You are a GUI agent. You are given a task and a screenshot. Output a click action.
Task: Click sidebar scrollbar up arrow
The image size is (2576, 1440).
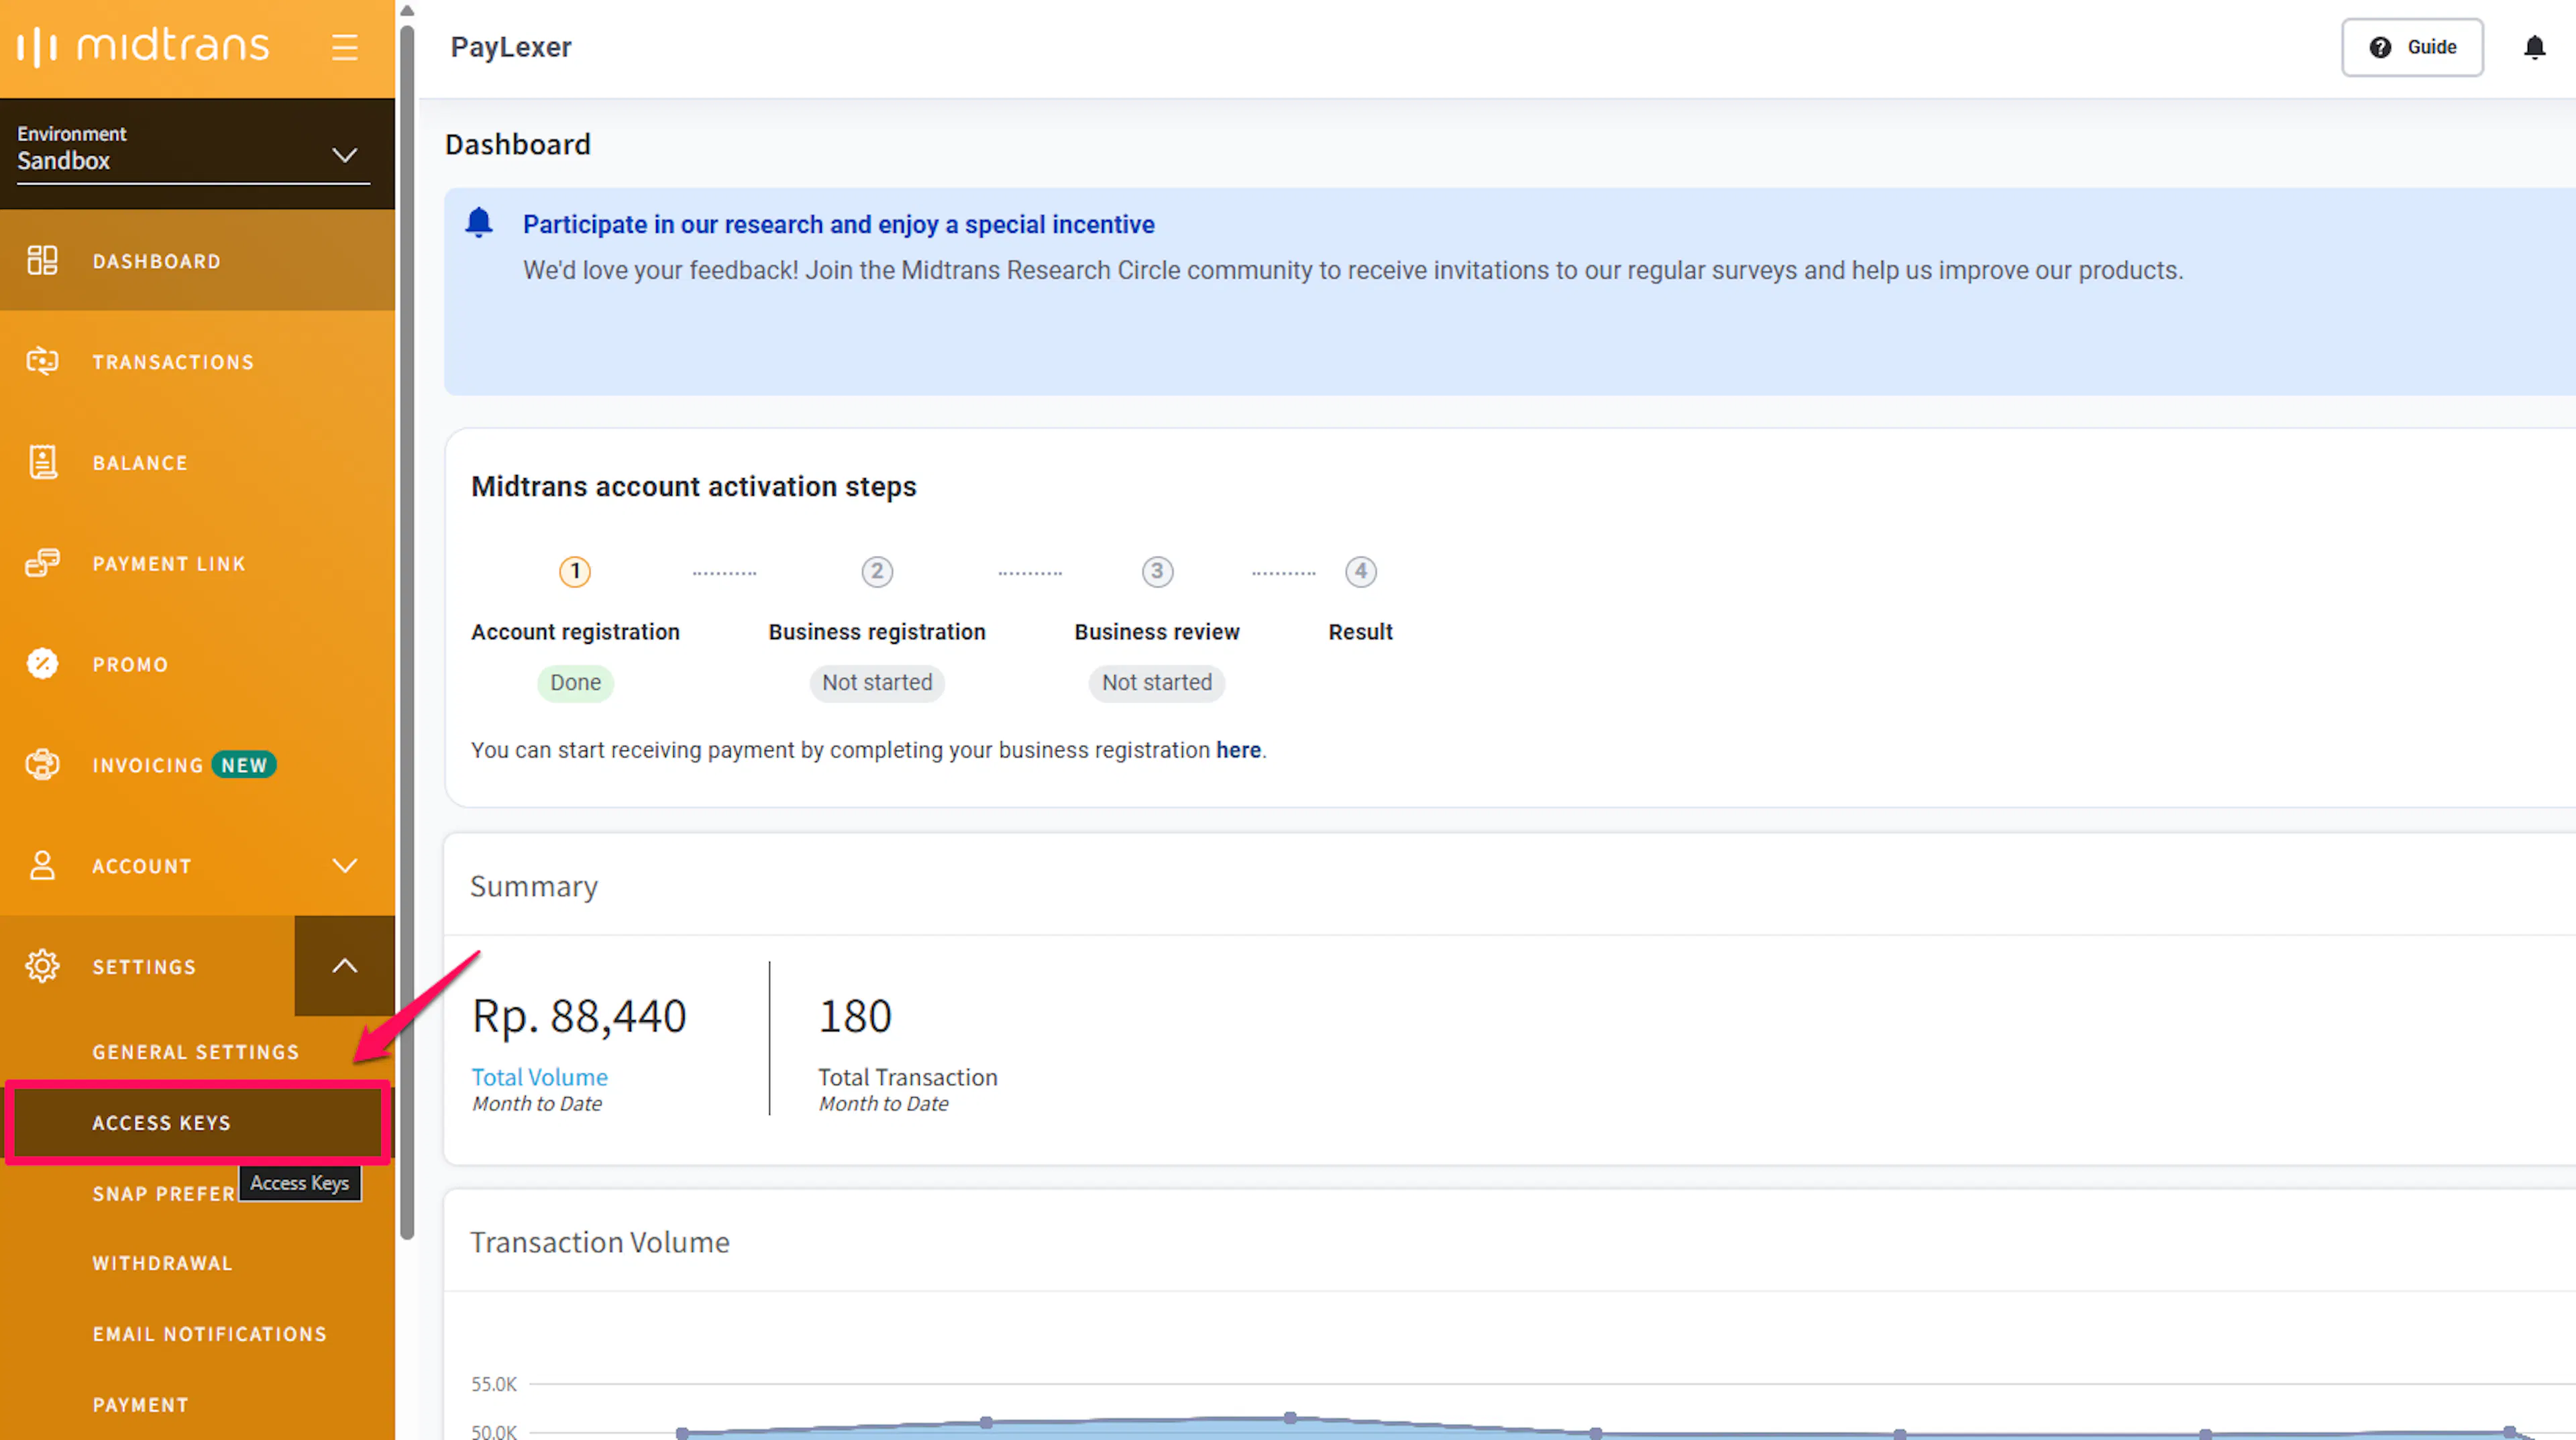coord(407,11)
